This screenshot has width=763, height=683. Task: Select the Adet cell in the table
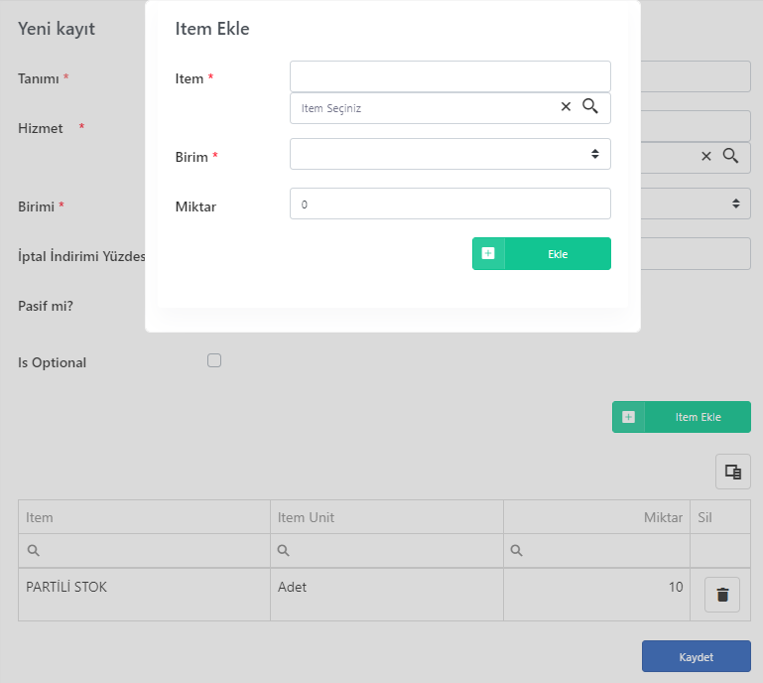[387, 595]
